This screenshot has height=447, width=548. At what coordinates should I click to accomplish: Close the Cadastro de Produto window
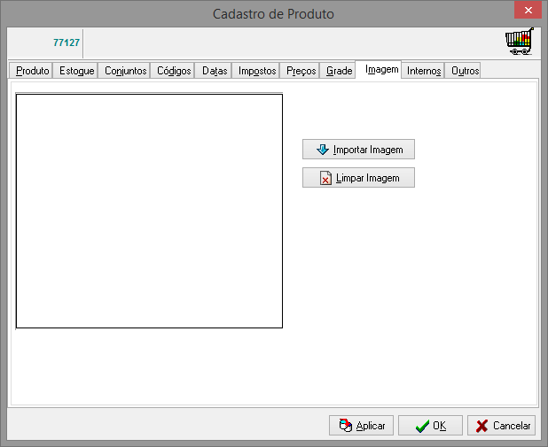(527, 11)
